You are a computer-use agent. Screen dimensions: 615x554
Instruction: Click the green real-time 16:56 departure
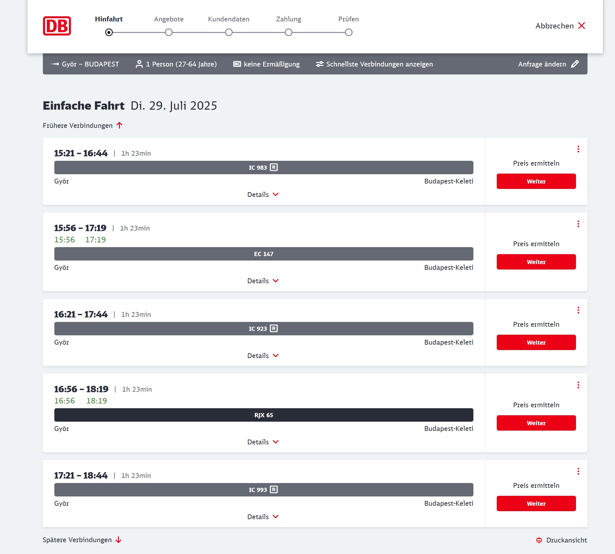pyautogui.click(x=65, y=401)
